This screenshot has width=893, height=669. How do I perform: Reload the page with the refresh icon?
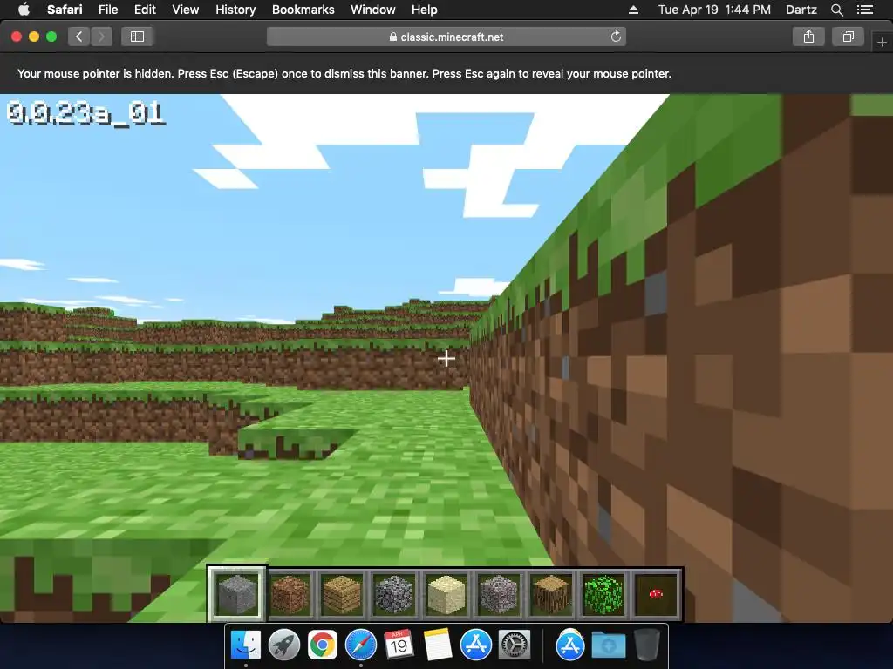pos(616,37)
